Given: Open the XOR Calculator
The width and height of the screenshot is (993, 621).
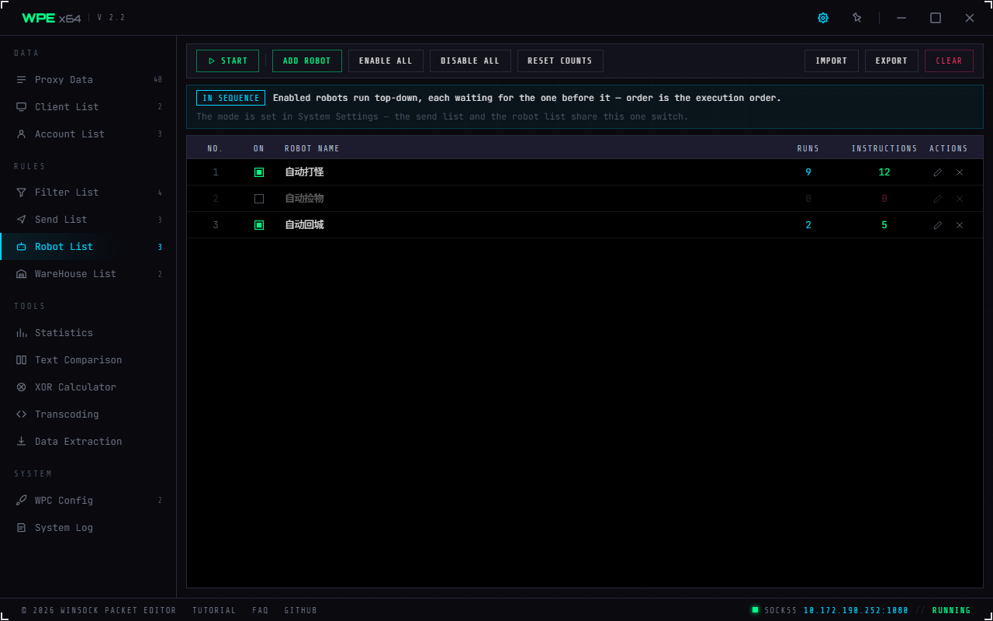Looking at the screenshot, I should [88, 387].
